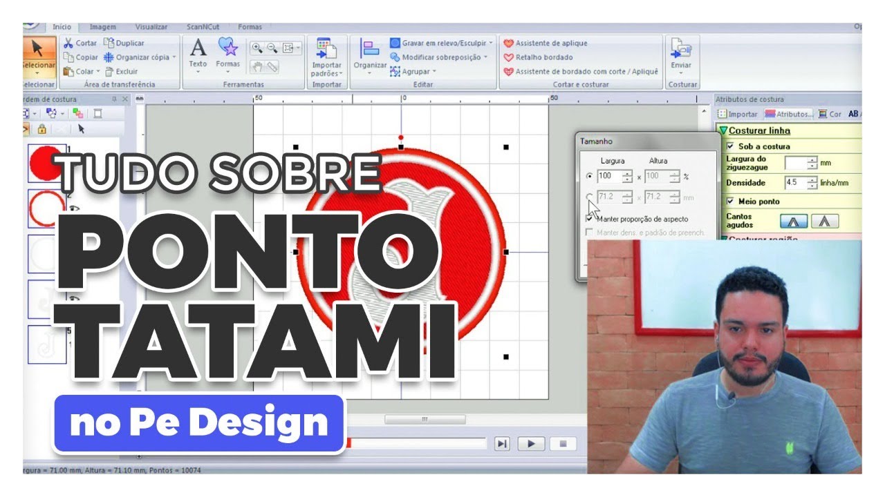The width and height of the screenshot is (885, 497).
Task: Open the zoom fit dropdown arrow
Action: [299, 48]
